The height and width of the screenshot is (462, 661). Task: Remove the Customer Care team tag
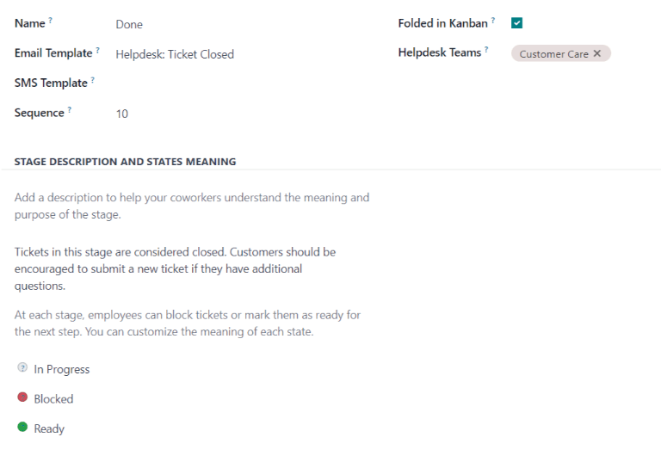pyautogui.click(x=597, y=53)
